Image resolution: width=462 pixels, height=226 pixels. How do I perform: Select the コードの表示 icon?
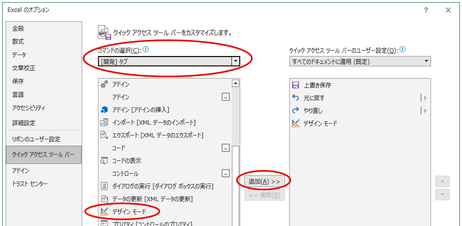[105, 161]
